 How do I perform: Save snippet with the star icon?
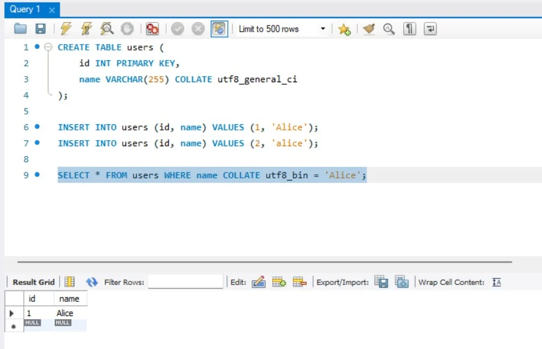[x=344, y=29]
